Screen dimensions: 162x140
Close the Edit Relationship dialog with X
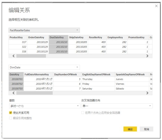coord(156,6)
